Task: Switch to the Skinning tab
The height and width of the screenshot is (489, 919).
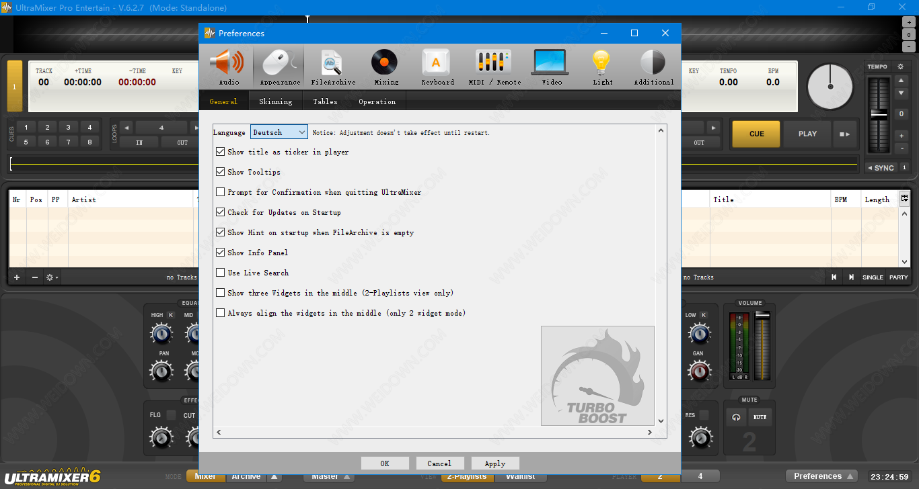Action: click(x=276, y=101)
